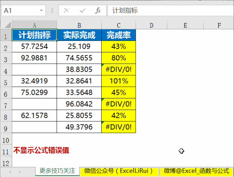This screenshot has height=177, width=234.
Task: Click the formula bar options dots
Action: coord(52,11)
